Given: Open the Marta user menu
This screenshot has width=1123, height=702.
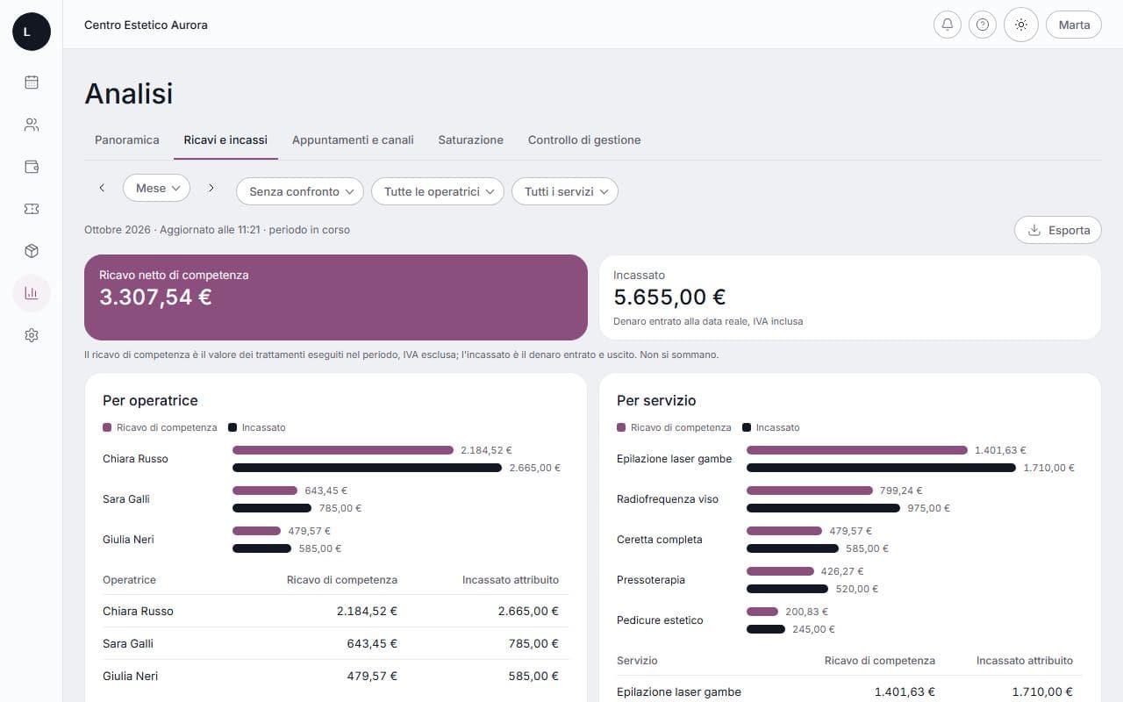Looking at the screenshot, I should 1074,25.
